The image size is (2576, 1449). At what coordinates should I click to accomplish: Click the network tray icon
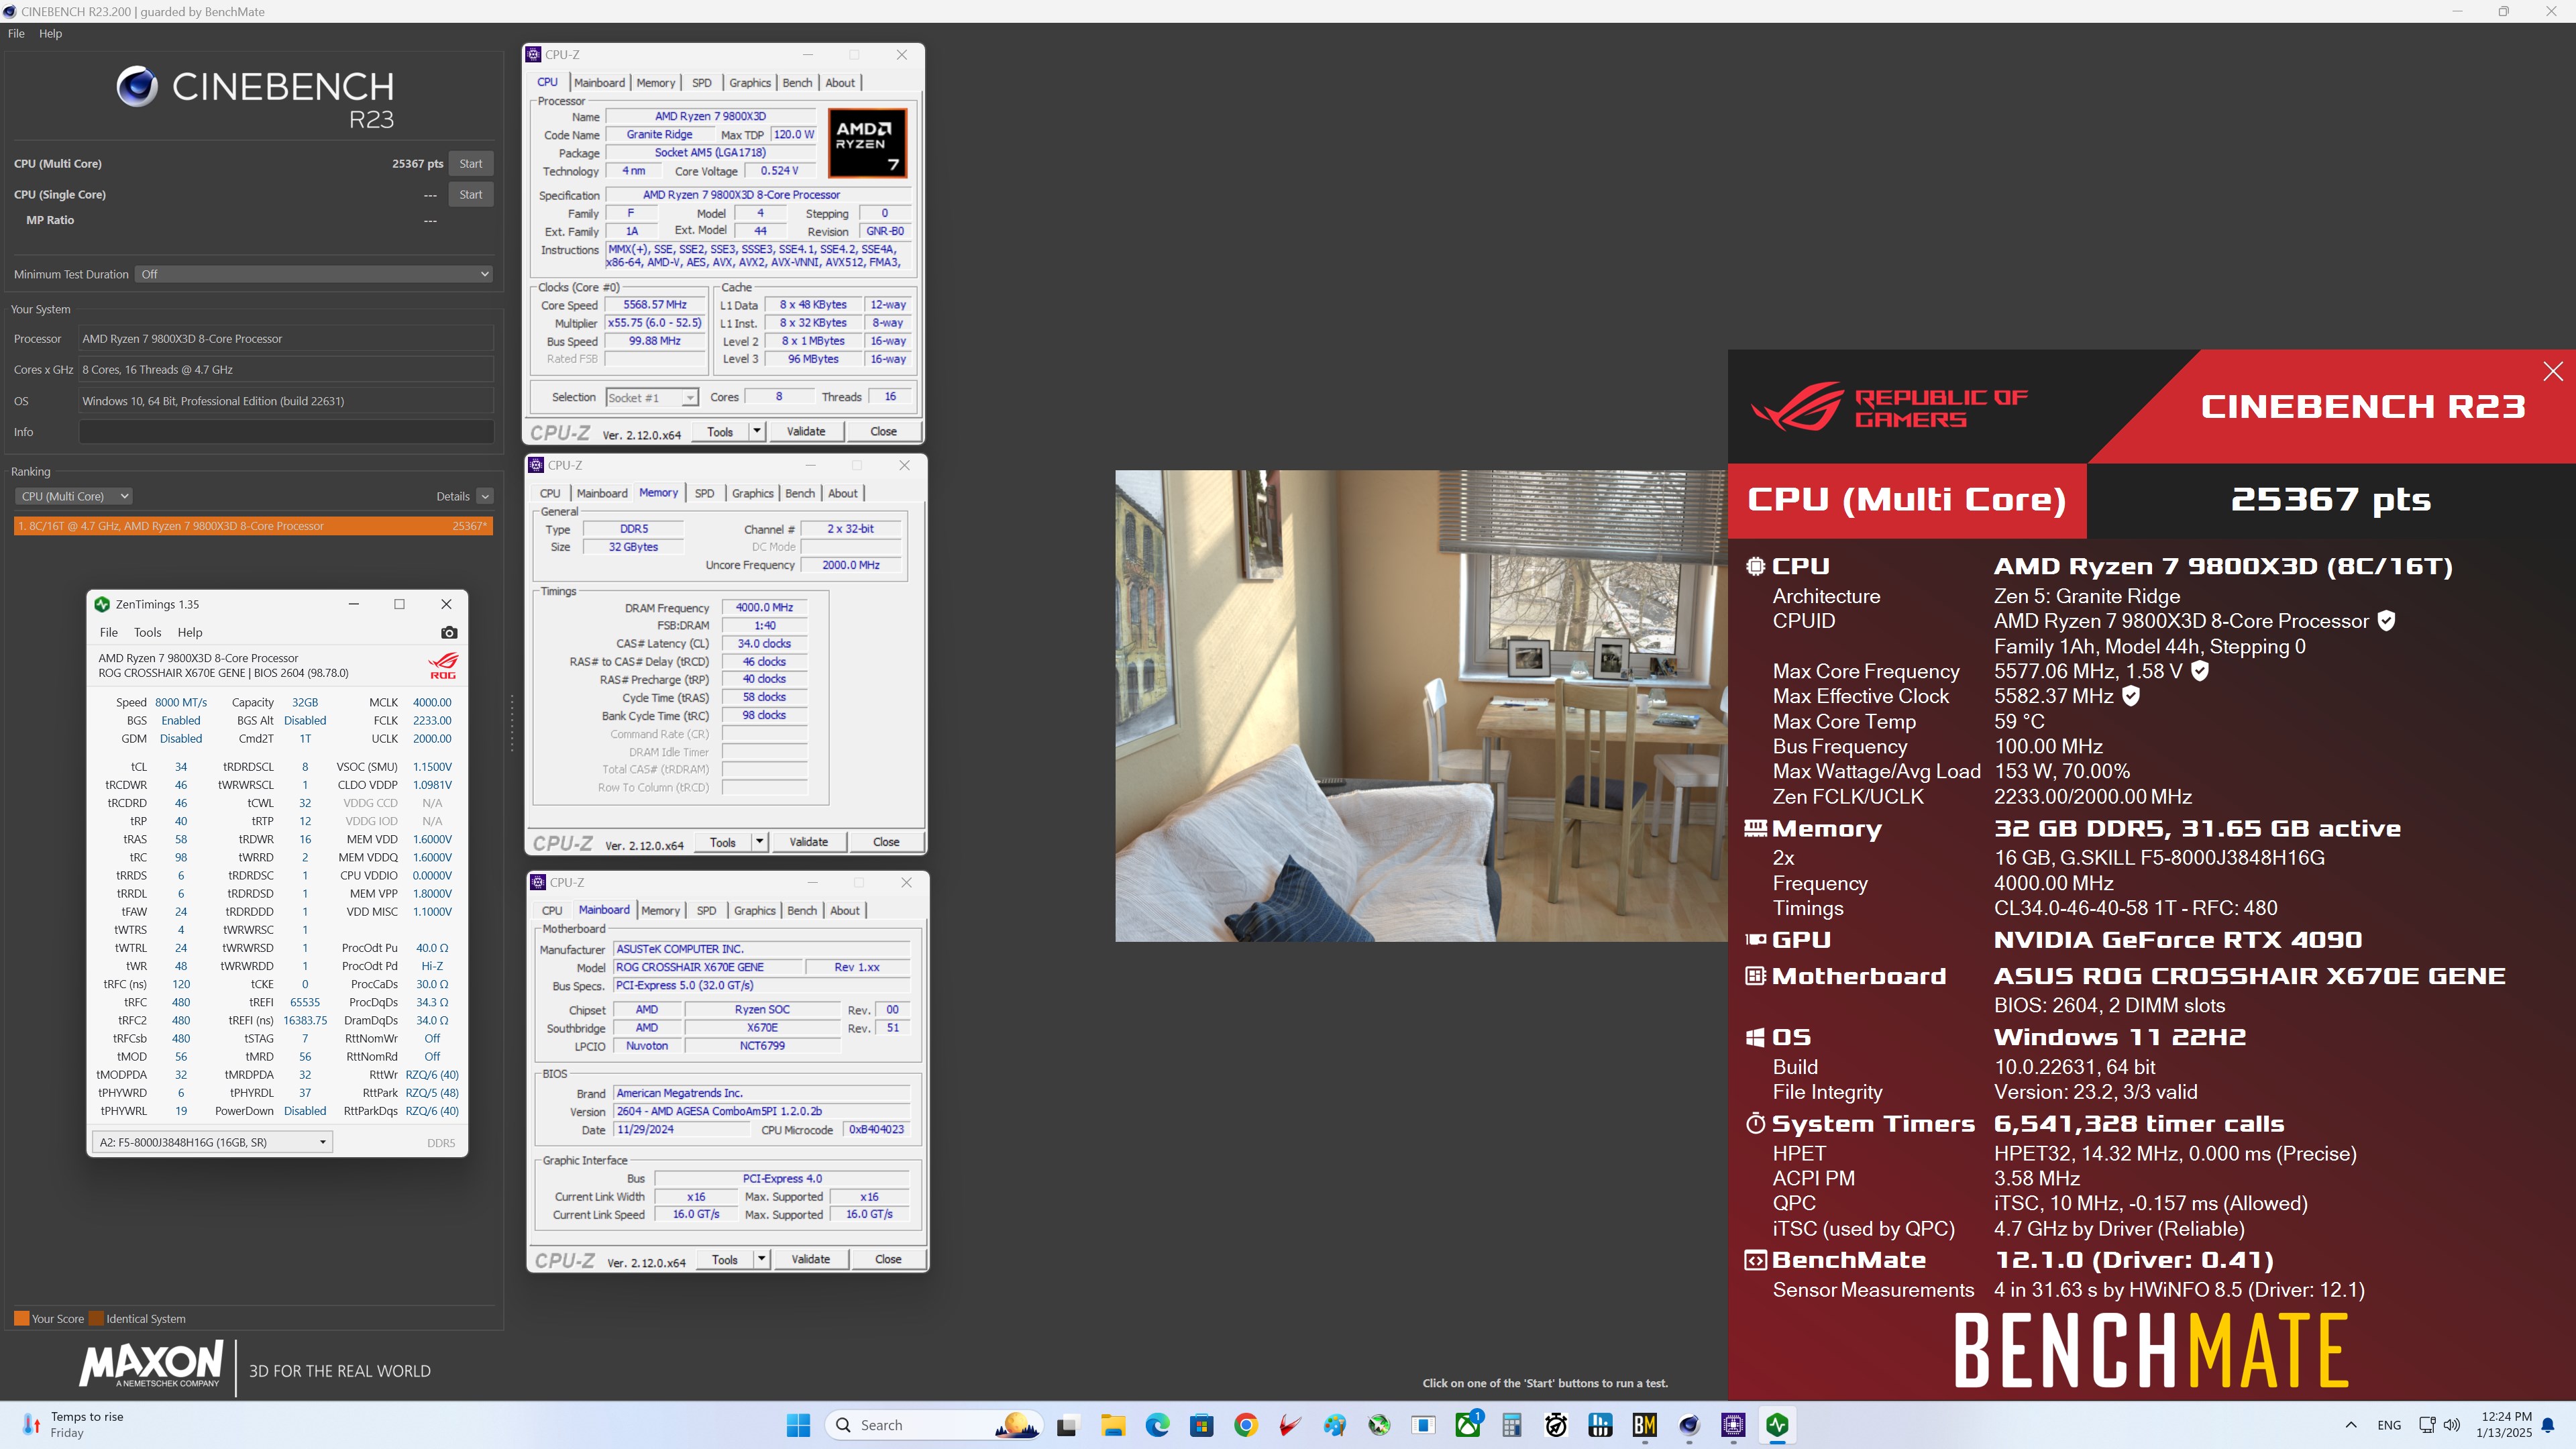[2426, 1425]
